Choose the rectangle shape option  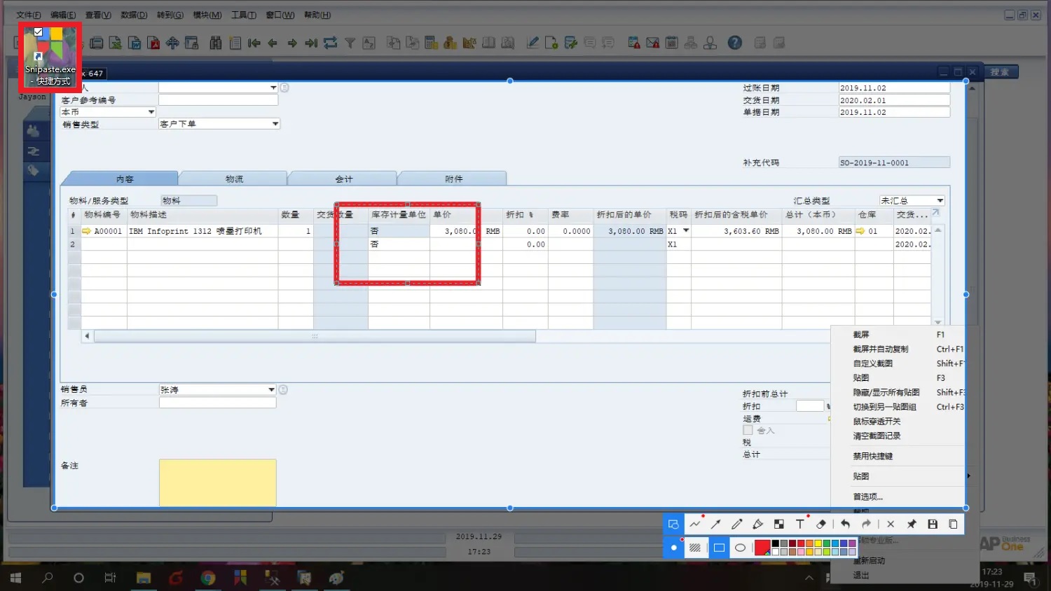719,548
